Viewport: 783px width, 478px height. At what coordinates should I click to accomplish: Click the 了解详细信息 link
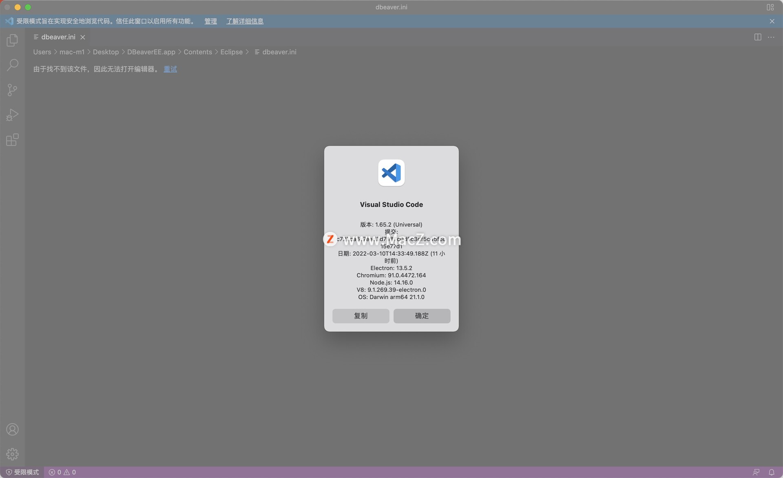(245, 21)
